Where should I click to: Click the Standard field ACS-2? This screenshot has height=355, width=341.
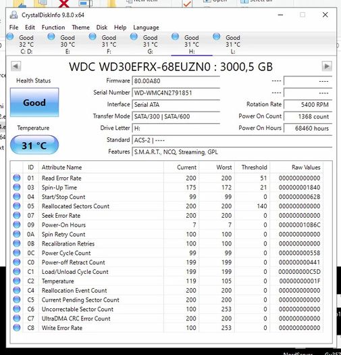coord(232,140)
